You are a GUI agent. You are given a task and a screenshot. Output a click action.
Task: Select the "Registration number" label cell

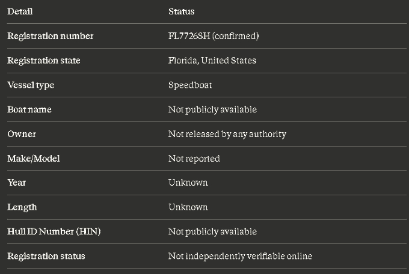[x=50, y=36]
